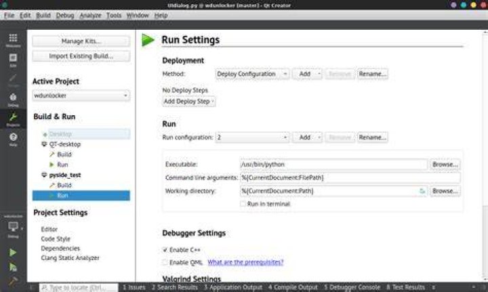
Task: Enable the Run in terminal checkbox
Action: [x=243, y=204]
